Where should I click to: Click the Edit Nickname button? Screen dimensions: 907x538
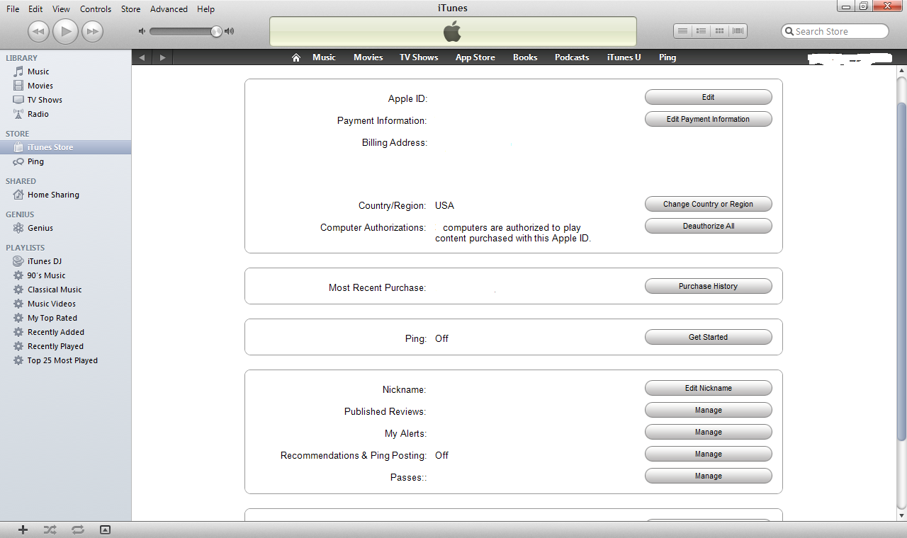[708, 389]
